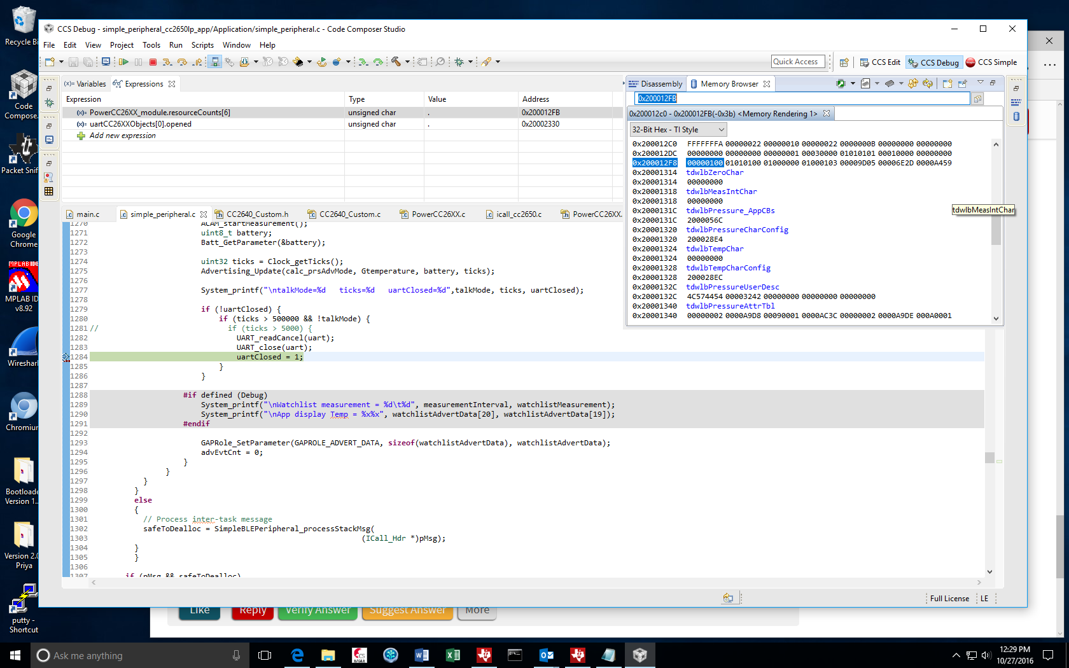Click the Save icon in toolbar

[74, 62]
